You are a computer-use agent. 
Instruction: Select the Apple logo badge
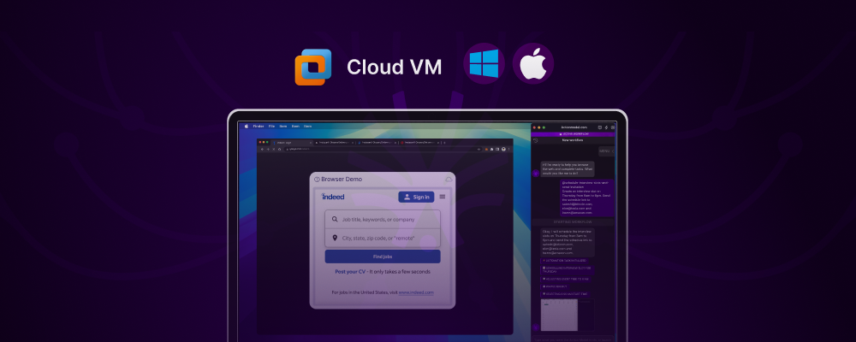point(533,63)
